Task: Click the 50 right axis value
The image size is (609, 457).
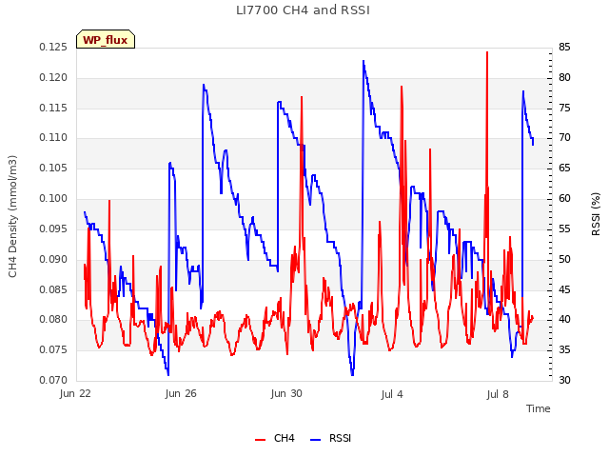Action: [x=564, y=259]
